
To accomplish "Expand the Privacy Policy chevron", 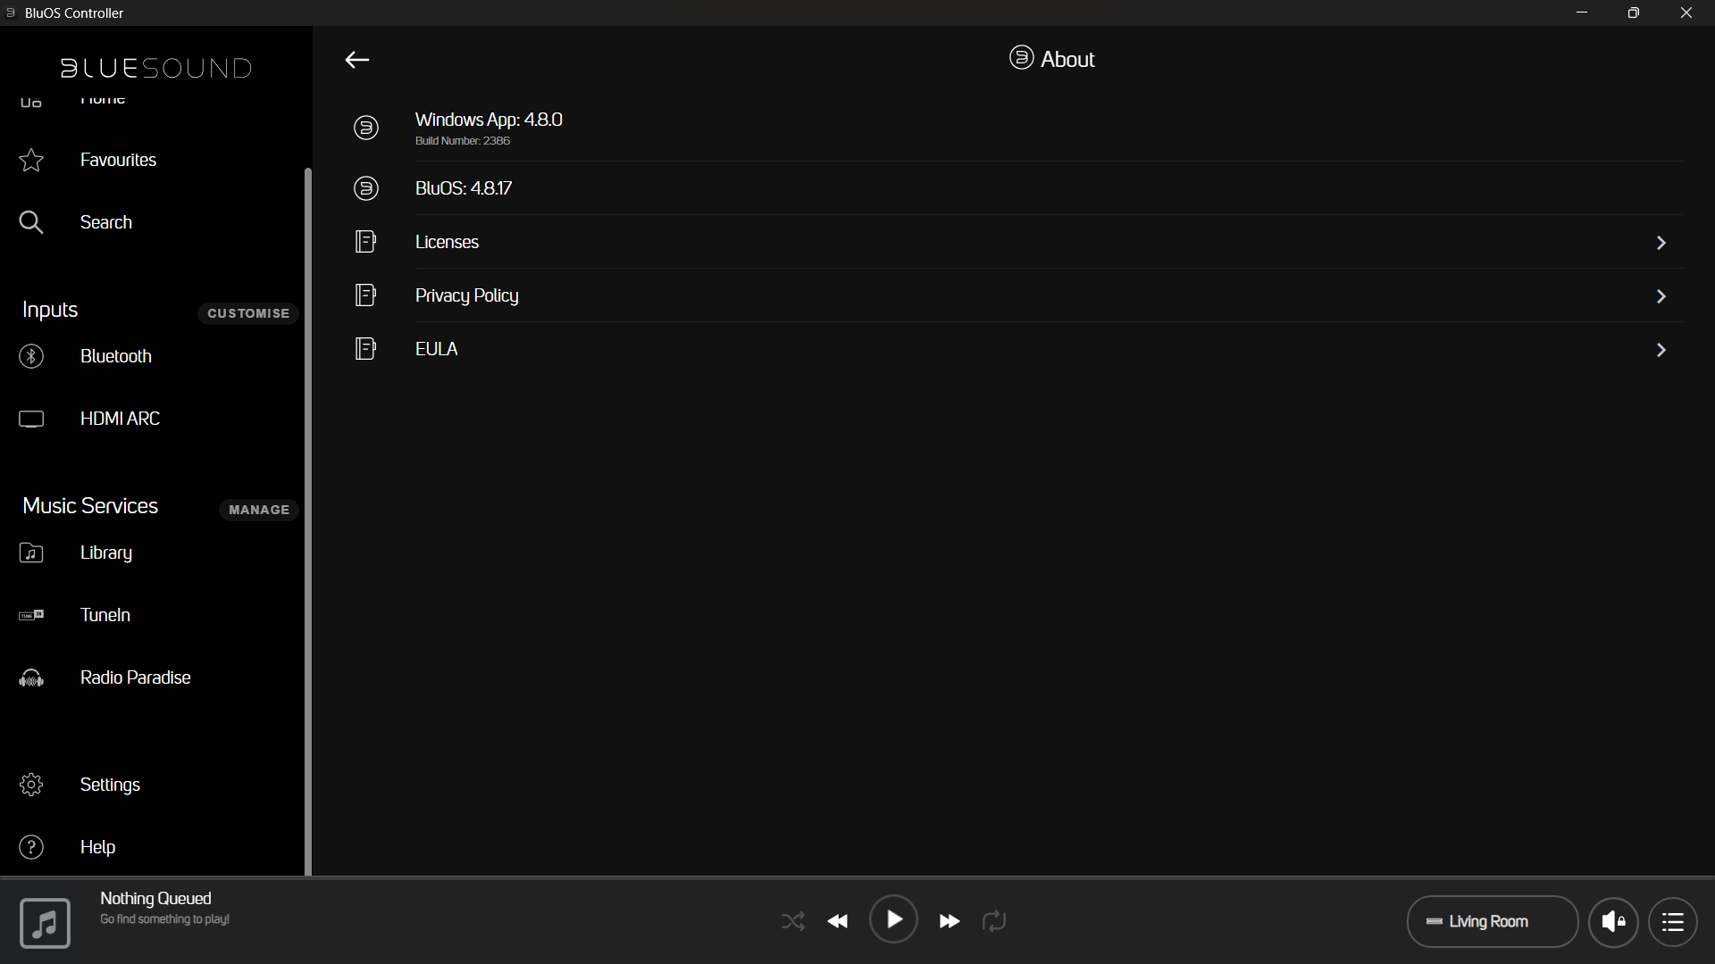I will 1661,296.
